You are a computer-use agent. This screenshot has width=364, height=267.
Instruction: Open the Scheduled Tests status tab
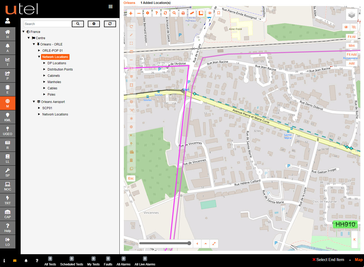pos(72,261)
